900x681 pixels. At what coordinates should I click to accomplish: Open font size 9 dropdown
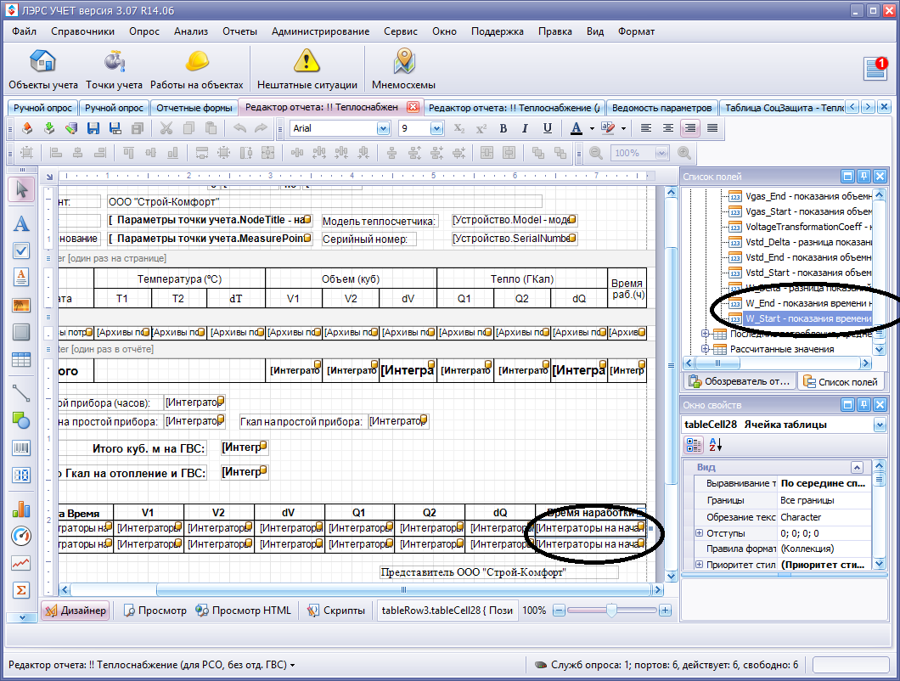436,128
